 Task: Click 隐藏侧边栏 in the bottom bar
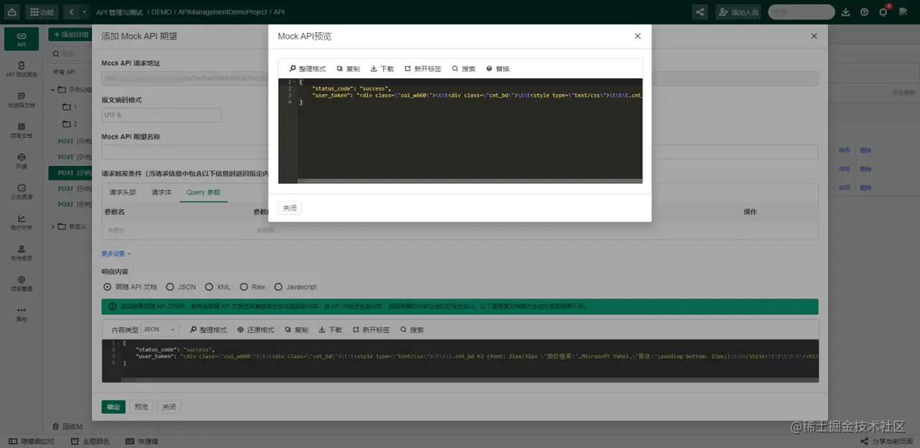point(32,442)
